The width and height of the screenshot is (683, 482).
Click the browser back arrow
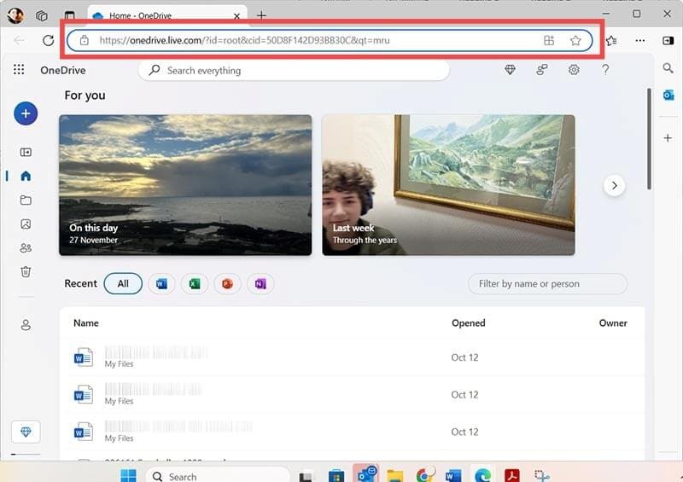coord(19,40)
